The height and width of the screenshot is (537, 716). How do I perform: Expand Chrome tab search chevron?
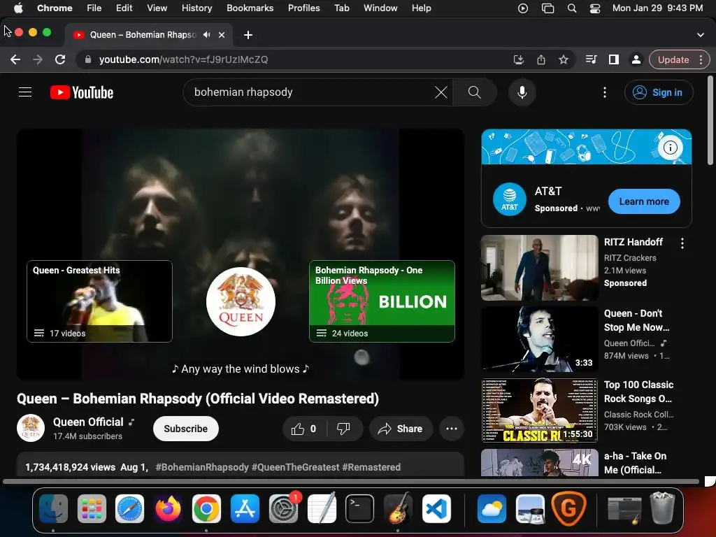701,35
